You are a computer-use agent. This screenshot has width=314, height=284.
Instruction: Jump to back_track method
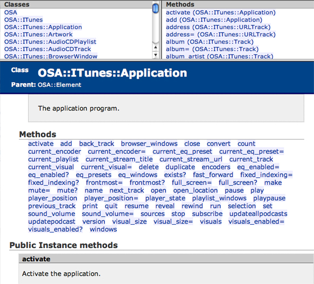(97, 144)
